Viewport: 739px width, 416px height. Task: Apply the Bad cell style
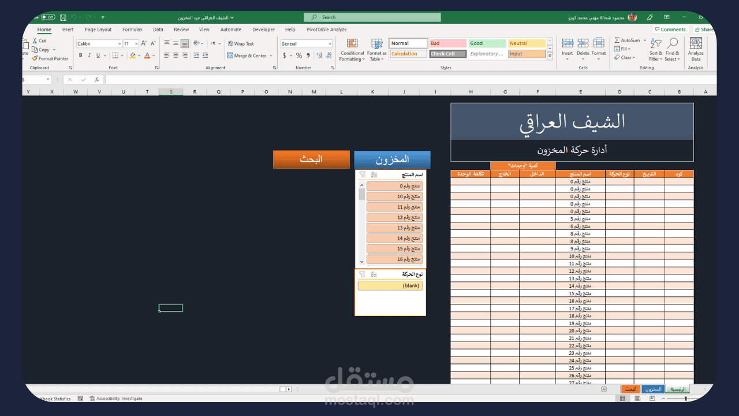point(447,43)
